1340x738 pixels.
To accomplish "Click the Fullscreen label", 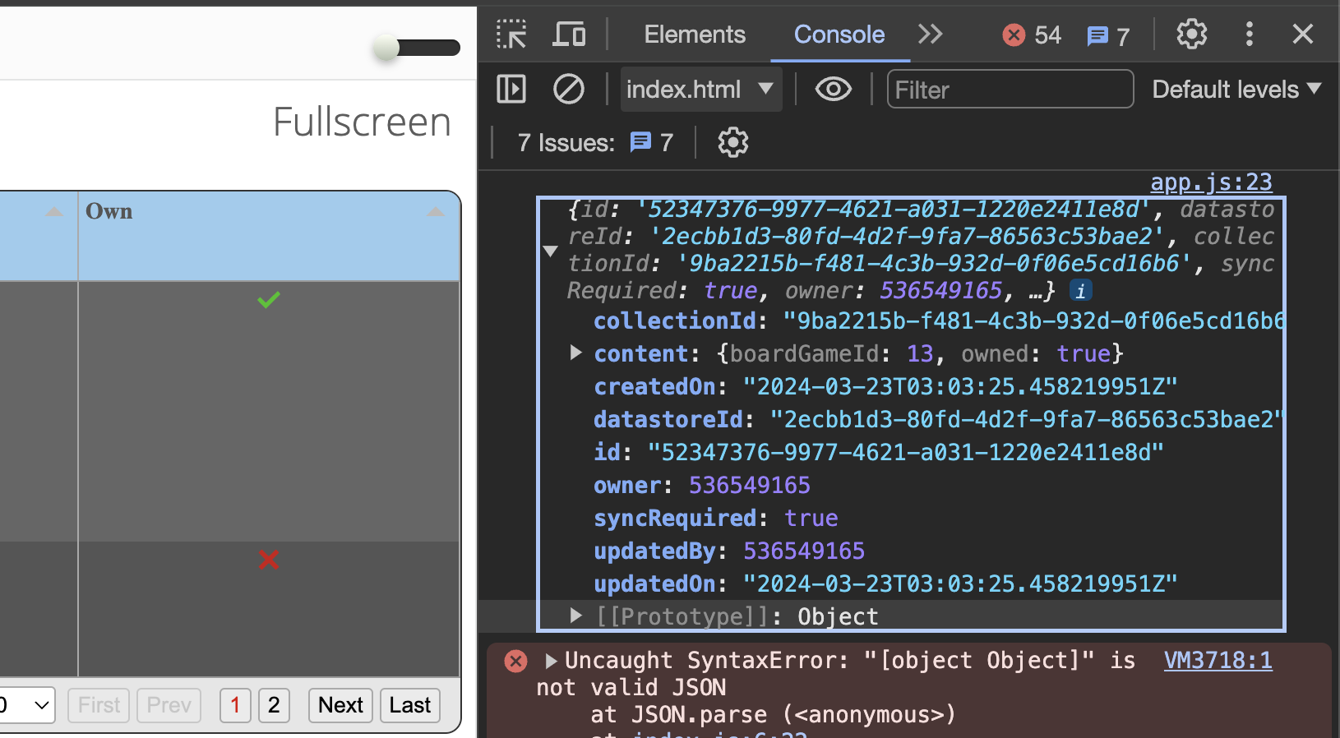I will click(x=362, y=122).
